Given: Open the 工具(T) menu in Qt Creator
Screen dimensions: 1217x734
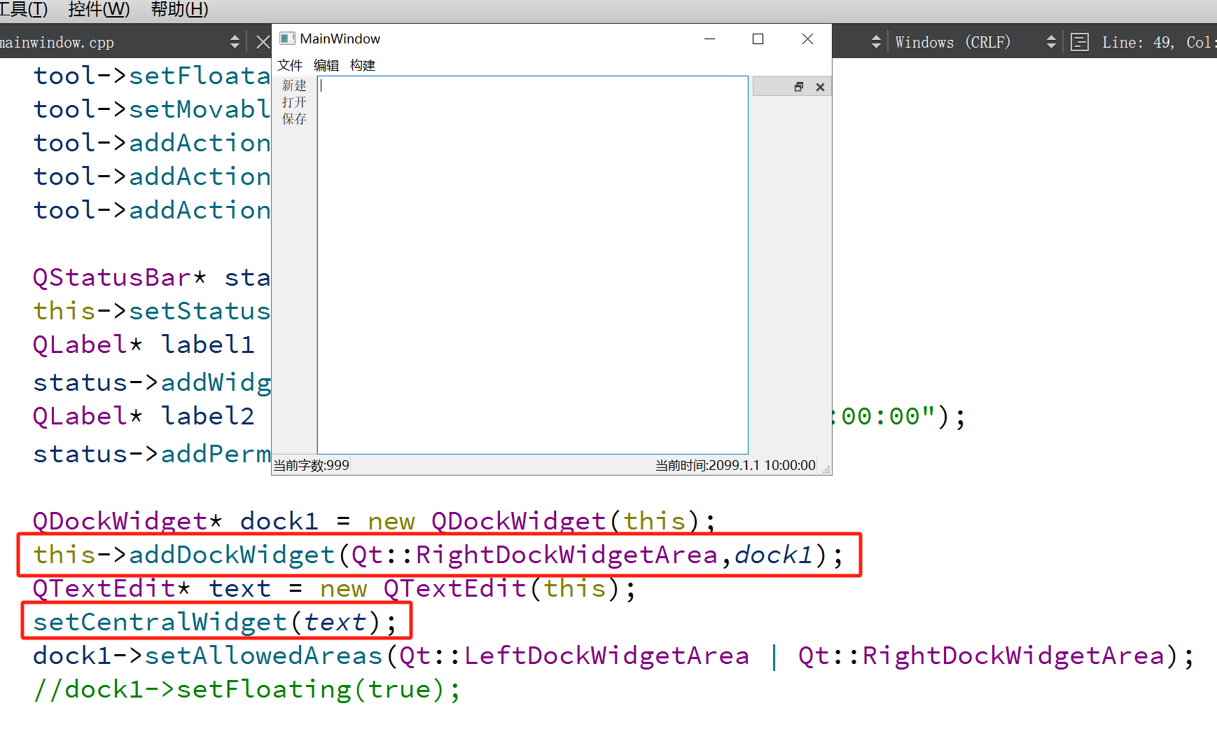Looking at the screenshot, I should [23, 9].
